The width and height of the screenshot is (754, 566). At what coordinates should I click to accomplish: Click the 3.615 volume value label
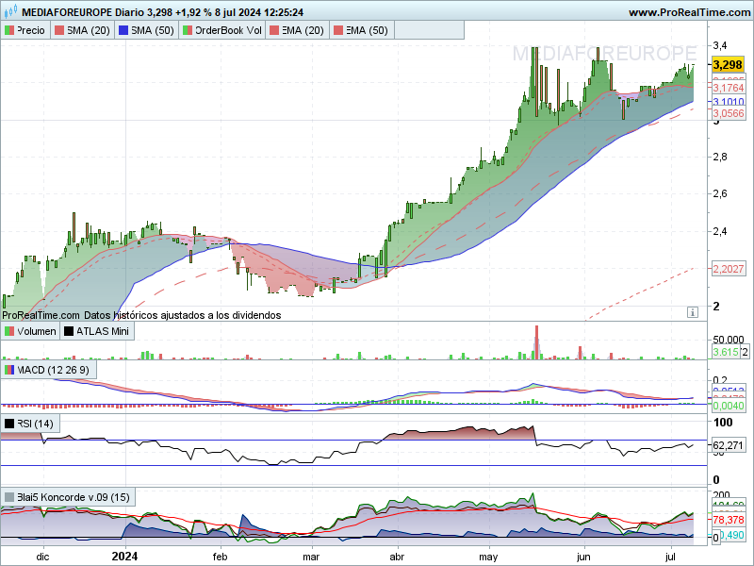coord(725,352)
